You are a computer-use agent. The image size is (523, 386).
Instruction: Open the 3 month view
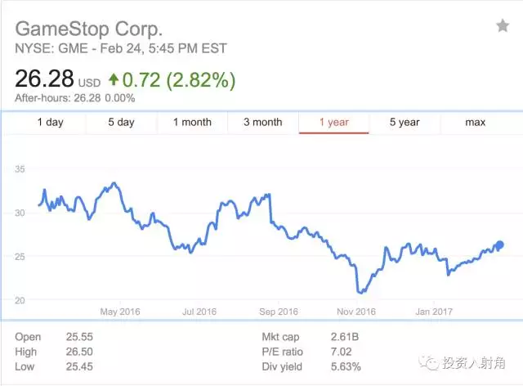click(x=263, y=123)
